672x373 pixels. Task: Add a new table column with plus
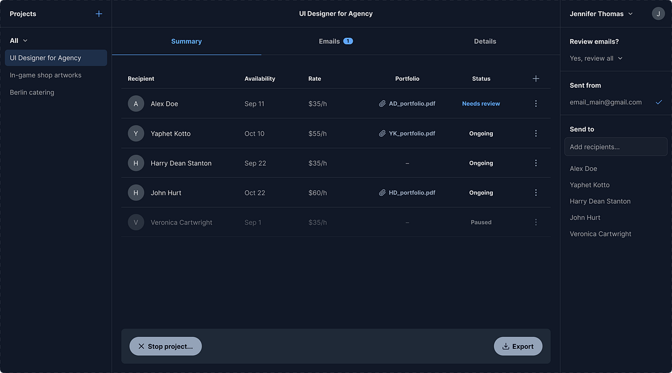tap(536, 78)
